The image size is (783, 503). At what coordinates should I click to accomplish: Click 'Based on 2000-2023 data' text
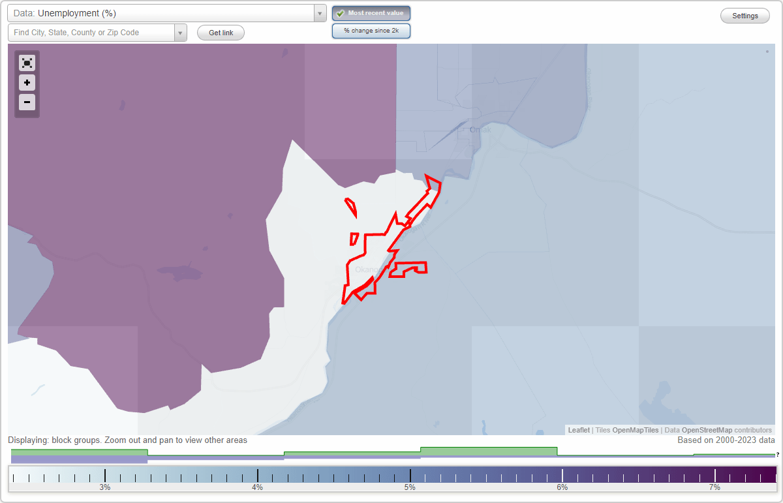726,440
